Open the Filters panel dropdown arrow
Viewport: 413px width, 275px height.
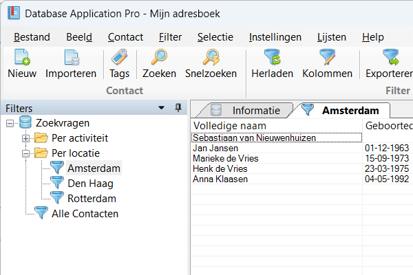161,108
